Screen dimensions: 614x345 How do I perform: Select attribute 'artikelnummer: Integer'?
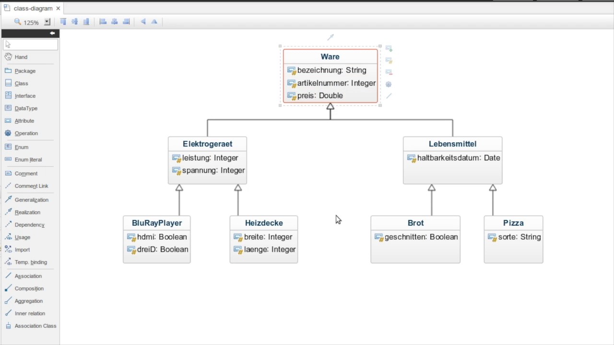click(331, 83)
